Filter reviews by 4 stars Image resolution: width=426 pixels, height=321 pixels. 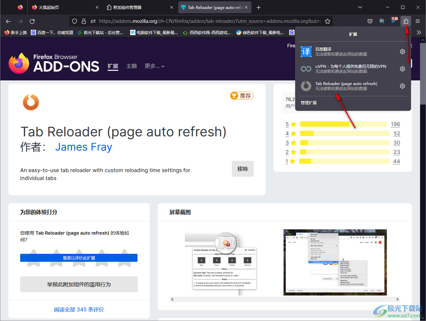coord(291,134)
